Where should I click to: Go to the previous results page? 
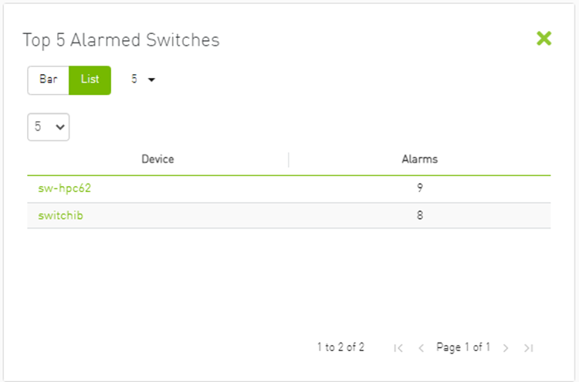point(421,348)
